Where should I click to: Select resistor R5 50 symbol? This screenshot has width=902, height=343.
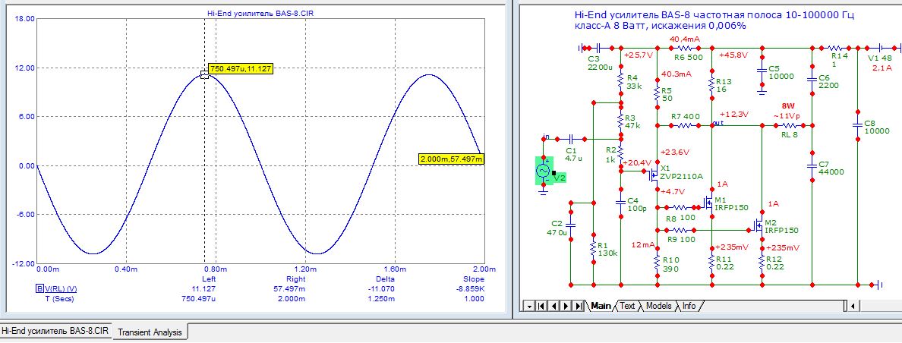[657, 92]
